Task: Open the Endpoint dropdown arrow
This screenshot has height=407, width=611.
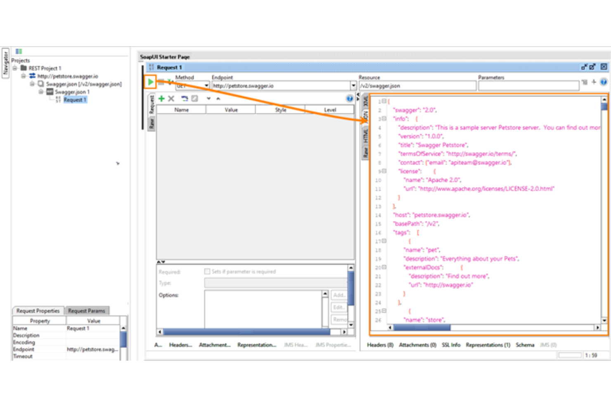Action: click(353, 86)
